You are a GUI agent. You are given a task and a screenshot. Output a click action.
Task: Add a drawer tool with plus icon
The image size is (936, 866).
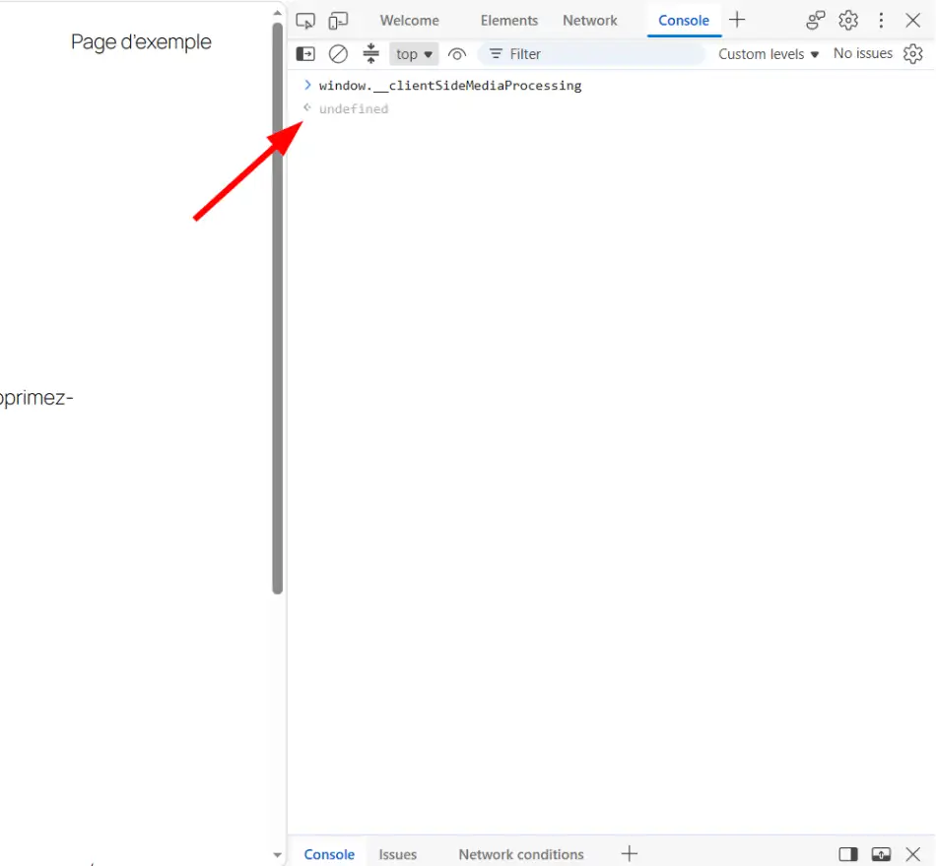point(630,853)
